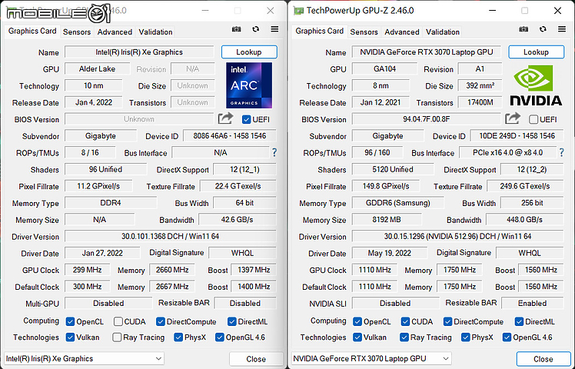Toggle DirectML checkbox in NVIDIA window
This screenshot has height=369, width=575.
519,321
